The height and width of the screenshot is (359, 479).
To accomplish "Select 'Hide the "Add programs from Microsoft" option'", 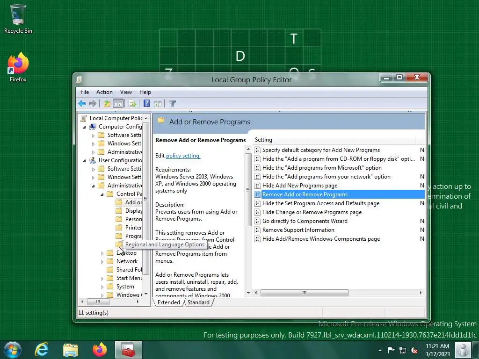I will [322, 168].
